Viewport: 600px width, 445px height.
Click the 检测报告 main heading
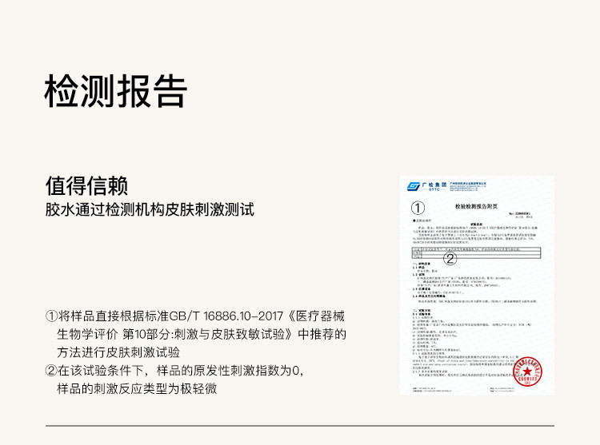point(116,90)
